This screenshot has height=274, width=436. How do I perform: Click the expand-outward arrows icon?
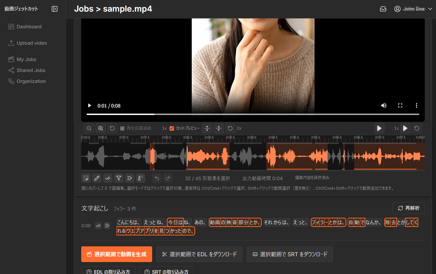(x=207, y=128)
